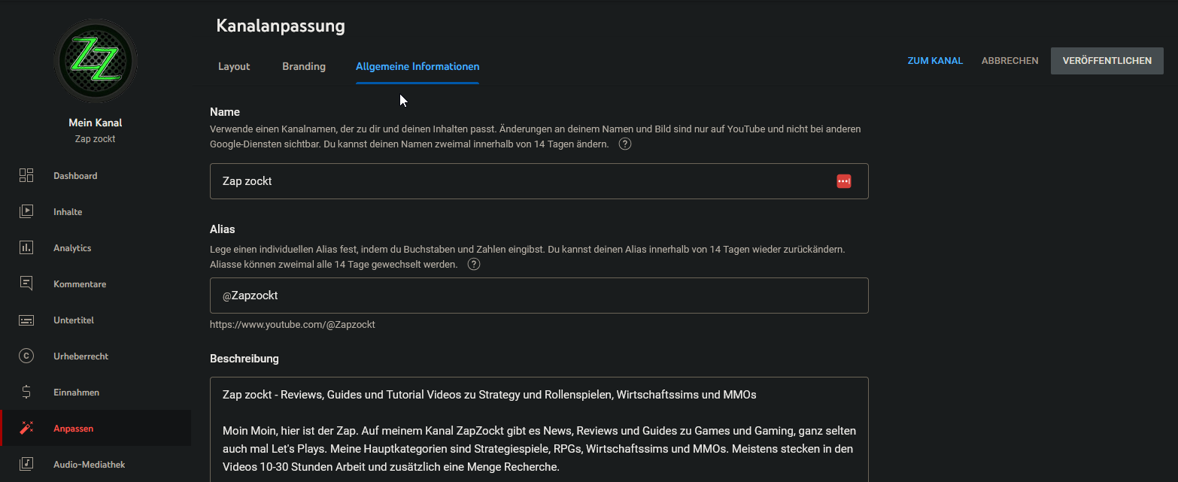The image size is (1178, 482).
Task: Open the Analytics bar chart icon
Action: tap(26, 247)
